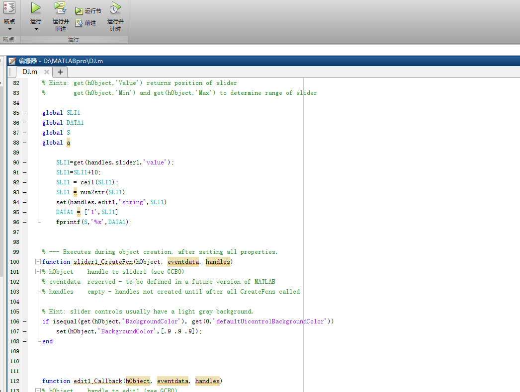Viewport: 520px width, 392px height.
Task: Click the editor icon in the title bar
Action: [x=11, y=61]
